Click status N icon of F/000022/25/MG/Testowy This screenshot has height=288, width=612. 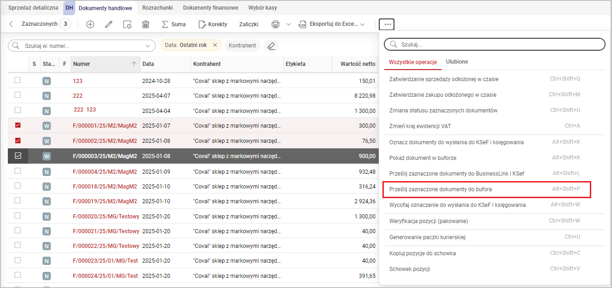pos(46,246)
